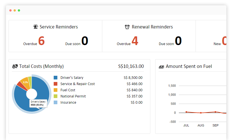This screenshot has width=232, height=140.
Task: Click the orange 8.3% fuel pie slice
Action: (26, 82)
